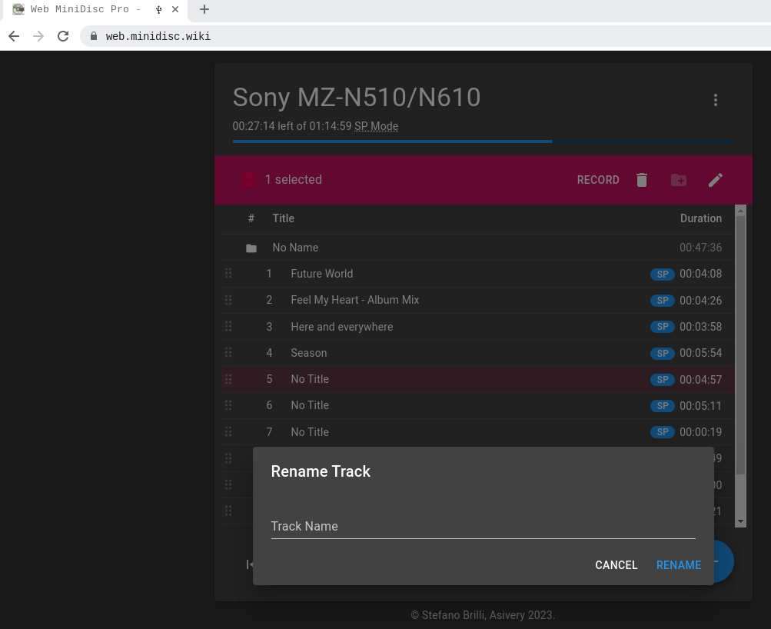Click SP badge on track 6 row
Viewport: 771px width, 629px height.
(x=663, y=406)
